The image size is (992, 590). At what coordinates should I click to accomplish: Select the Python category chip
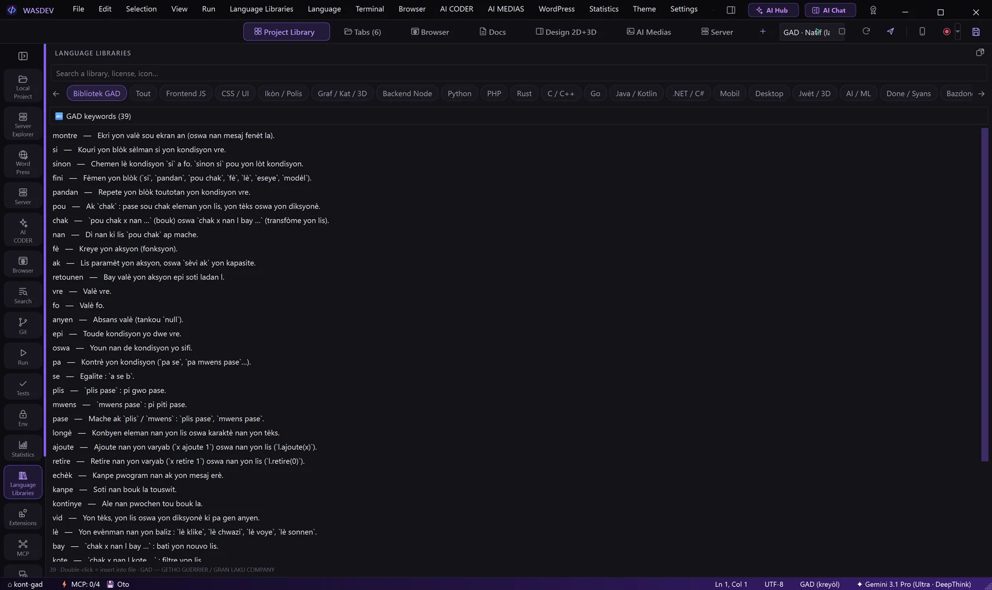coord(459,93)
